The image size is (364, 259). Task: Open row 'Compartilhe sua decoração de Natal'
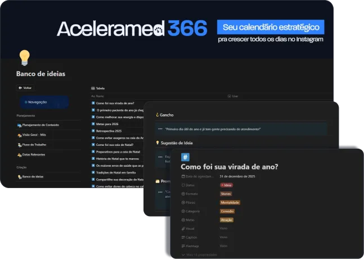coord(120,180)
